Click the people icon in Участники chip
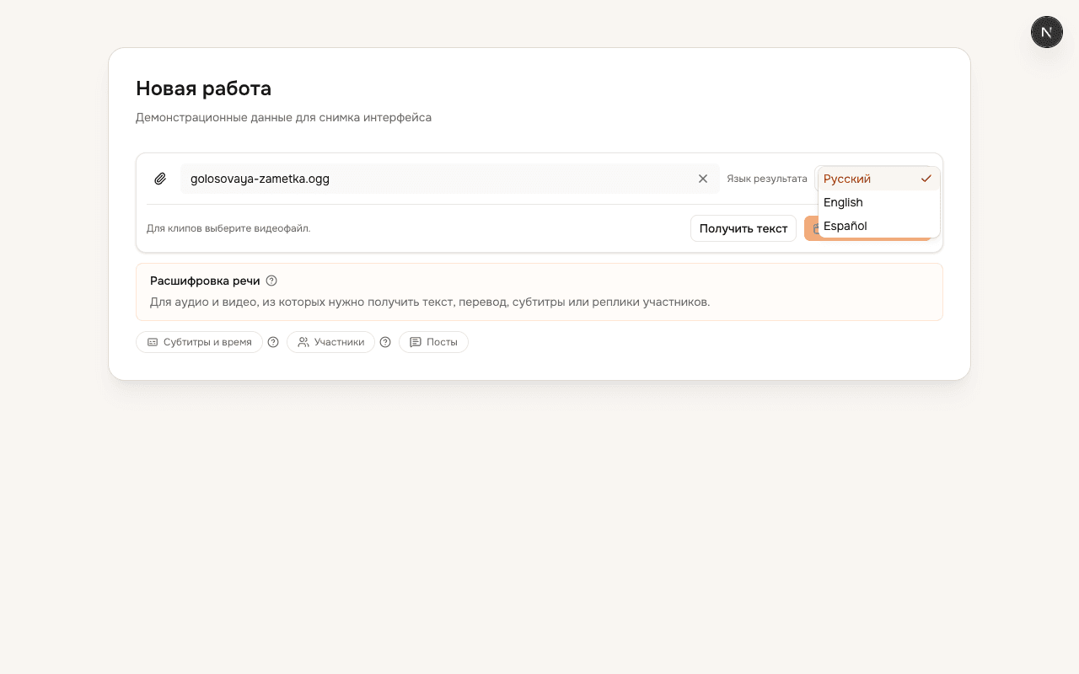This screenshot has width=1079, height=674. tap(303, 342)
